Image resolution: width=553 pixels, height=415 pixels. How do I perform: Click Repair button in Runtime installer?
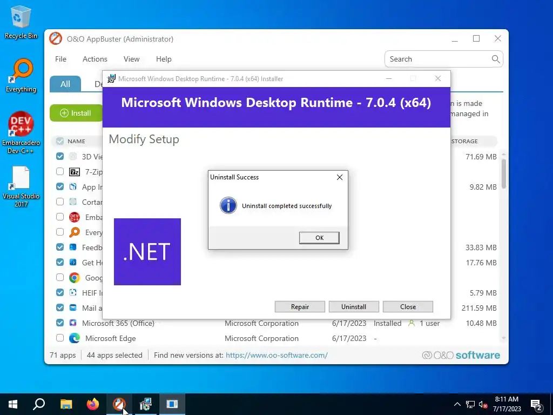point(300,307)
